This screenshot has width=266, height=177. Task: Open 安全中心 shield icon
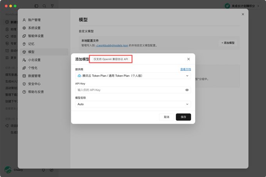pyautogui.click(x=24, y=84)
